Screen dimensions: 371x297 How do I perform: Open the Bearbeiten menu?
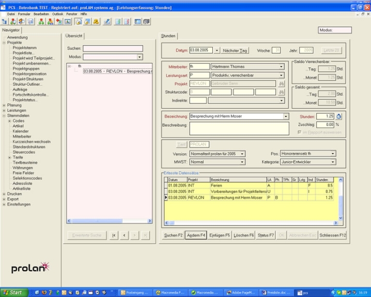(41, 14)
